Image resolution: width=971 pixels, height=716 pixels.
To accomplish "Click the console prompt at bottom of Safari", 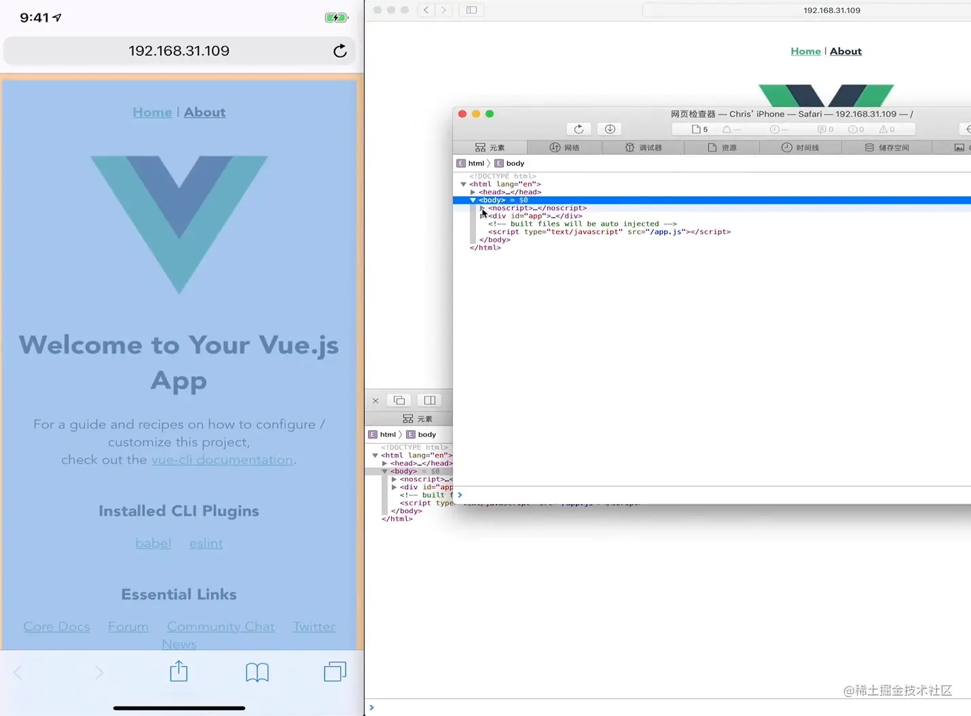I will click(668, 708).
